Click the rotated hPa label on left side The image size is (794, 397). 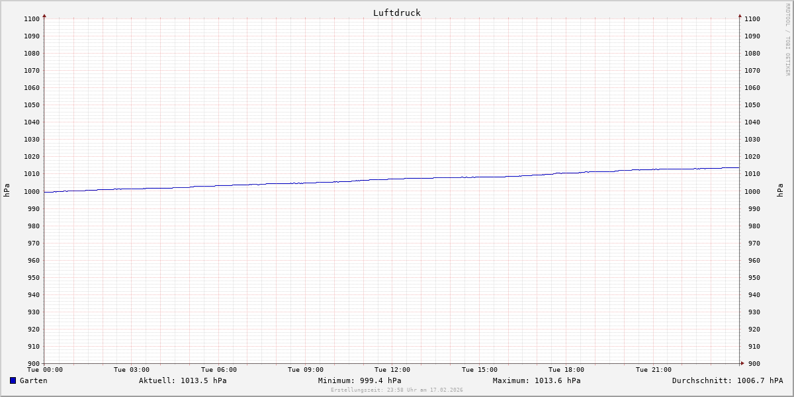(7, 190)
